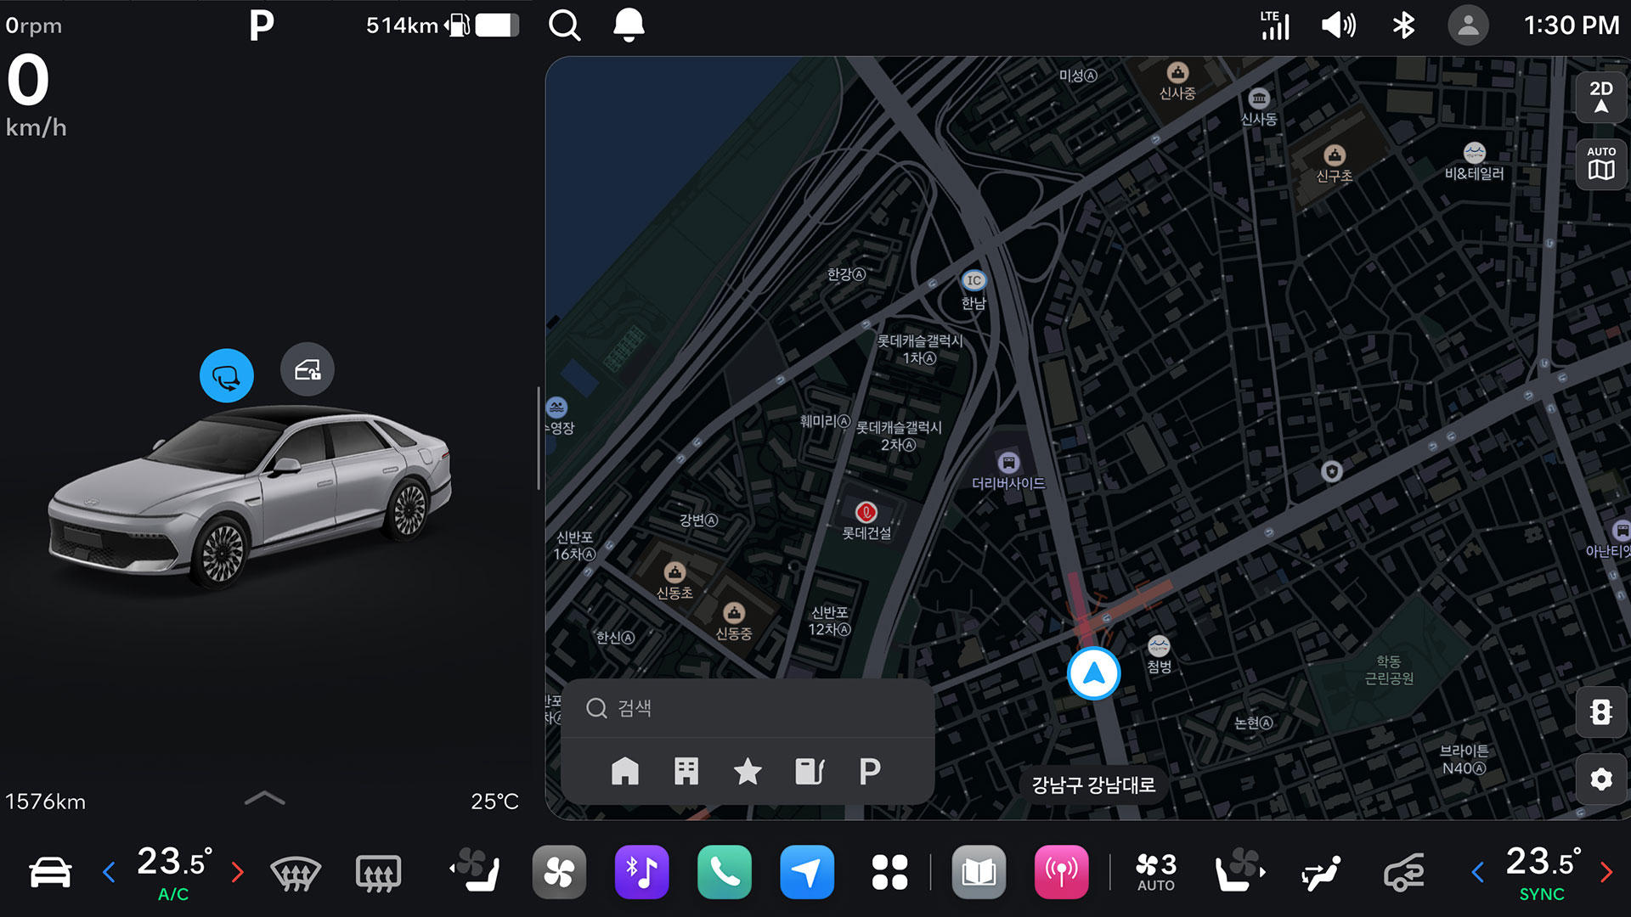Click the 검색 search field

pyautogui.click(x=748, y=708)
